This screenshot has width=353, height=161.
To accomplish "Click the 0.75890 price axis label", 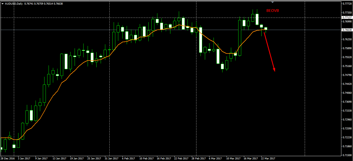I will click(x=347, y=48).
